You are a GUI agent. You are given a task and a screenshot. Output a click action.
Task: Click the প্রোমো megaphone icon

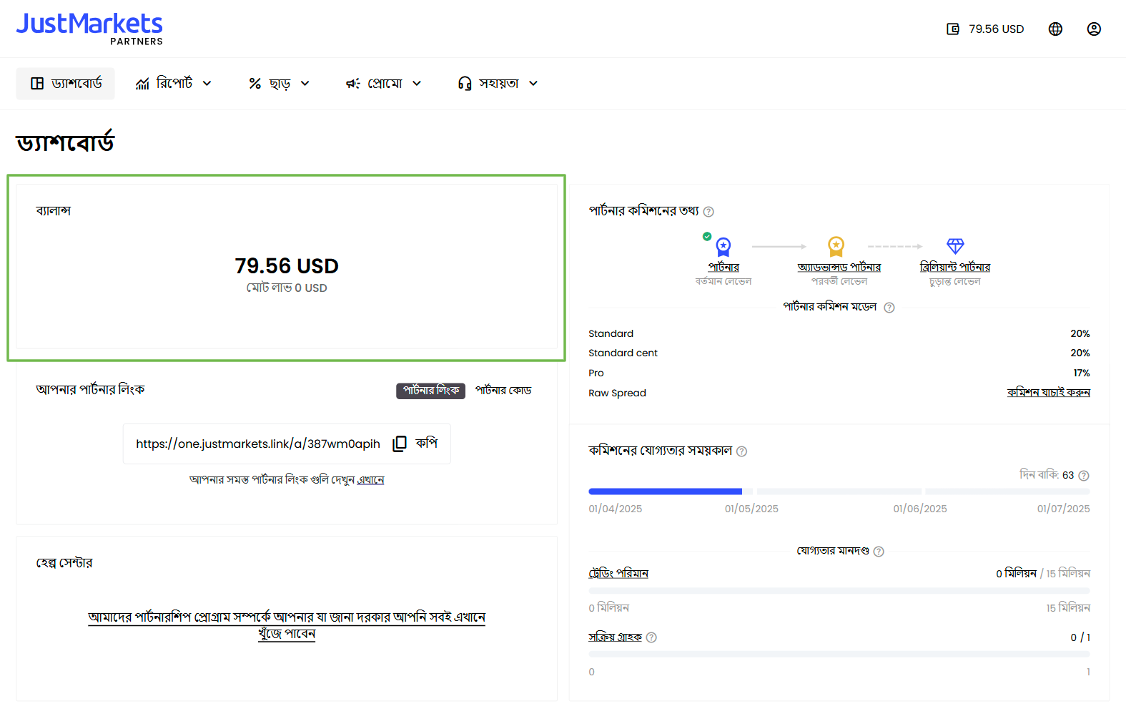tap(353, 84)
